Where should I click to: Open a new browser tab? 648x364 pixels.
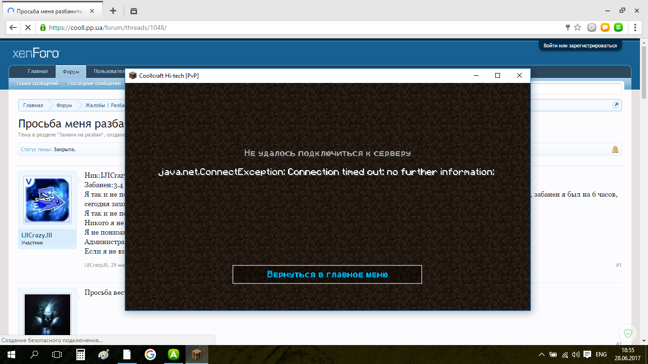tap(113, 10)
